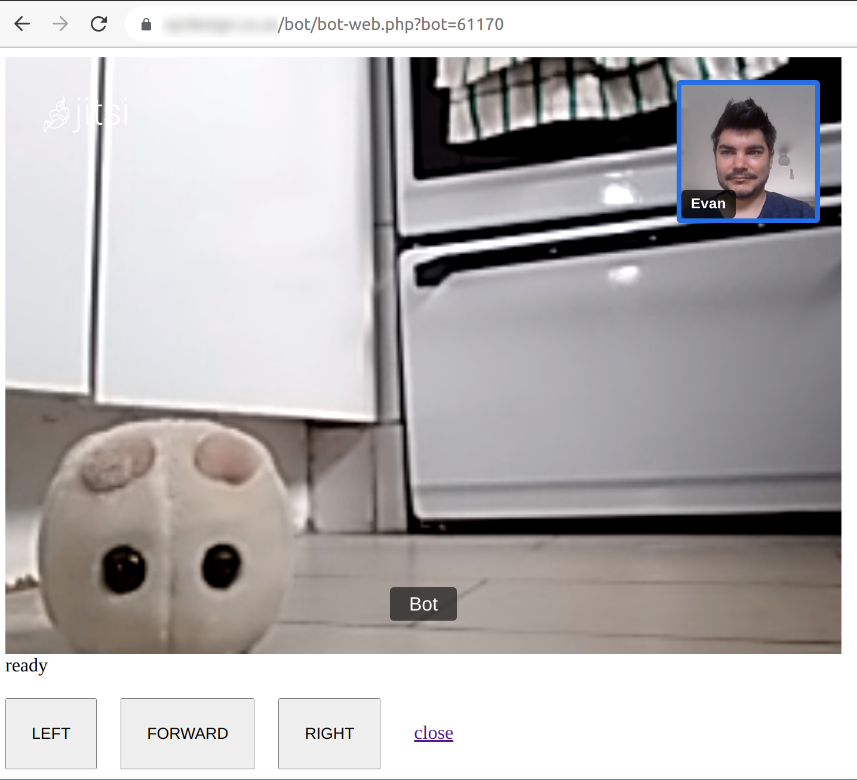Click the browser back arrow

(22, 24)
